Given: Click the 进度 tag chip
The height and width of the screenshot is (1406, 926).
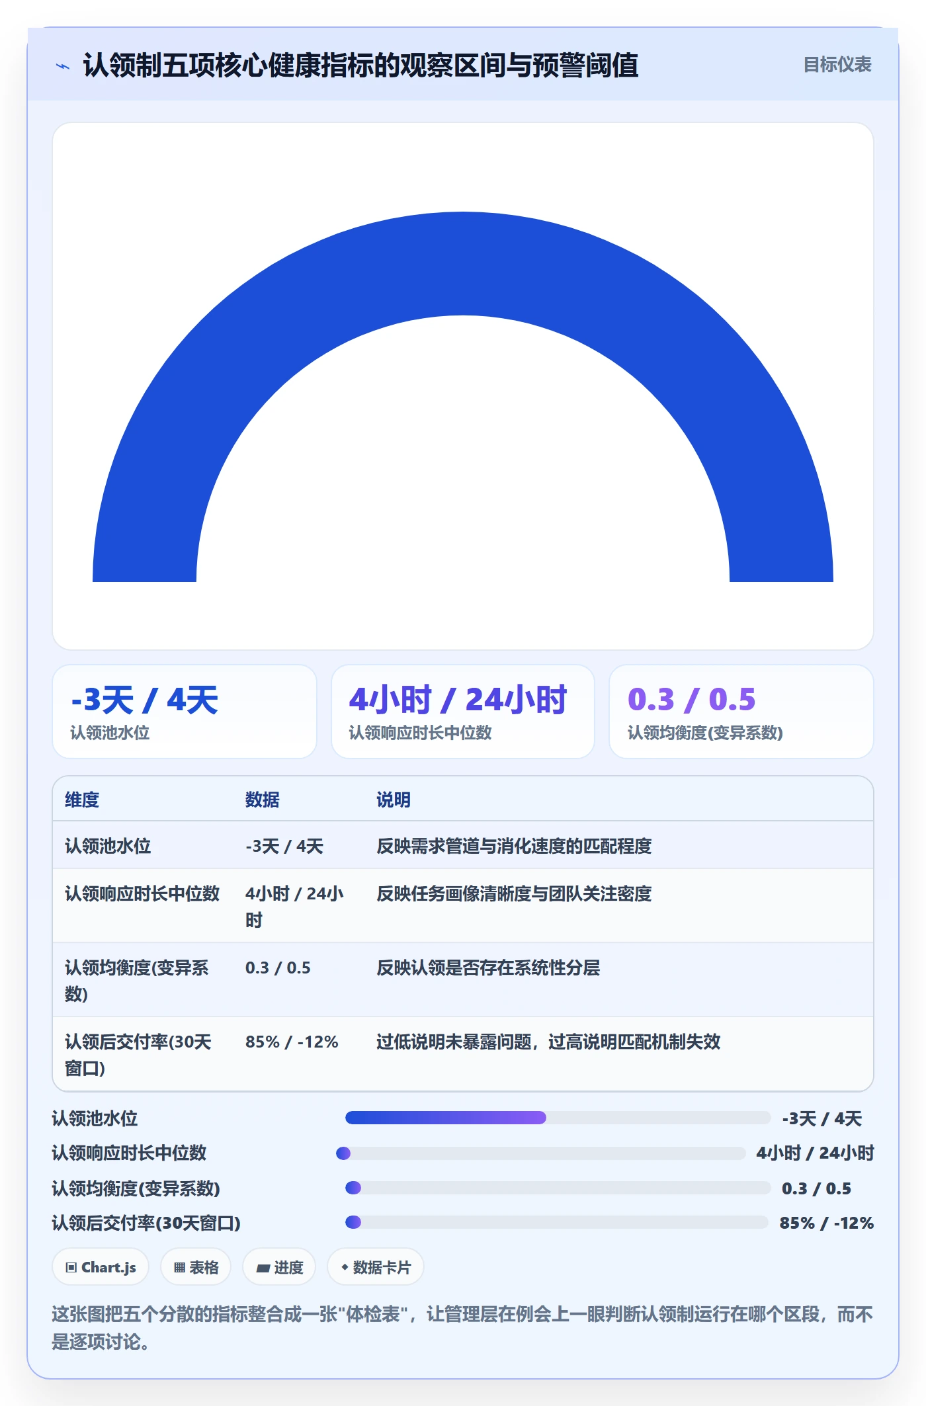Looking at the screenshot, I should 279,1267.
